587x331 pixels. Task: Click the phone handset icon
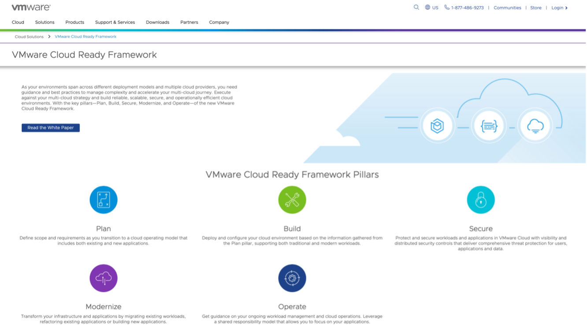[447, 7]
